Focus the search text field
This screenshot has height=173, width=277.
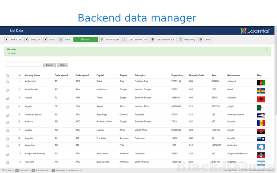pos(24,65)
